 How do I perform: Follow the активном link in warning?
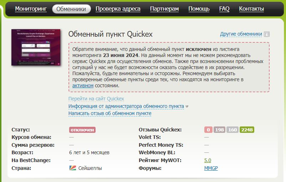pyautogui.click(x=83, y=85)
